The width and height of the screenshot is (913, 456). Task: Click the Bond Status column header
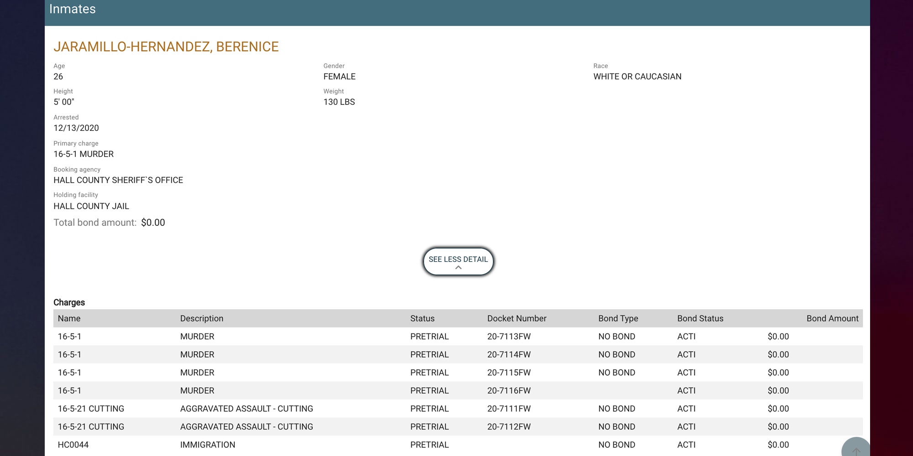pos(700,318)
